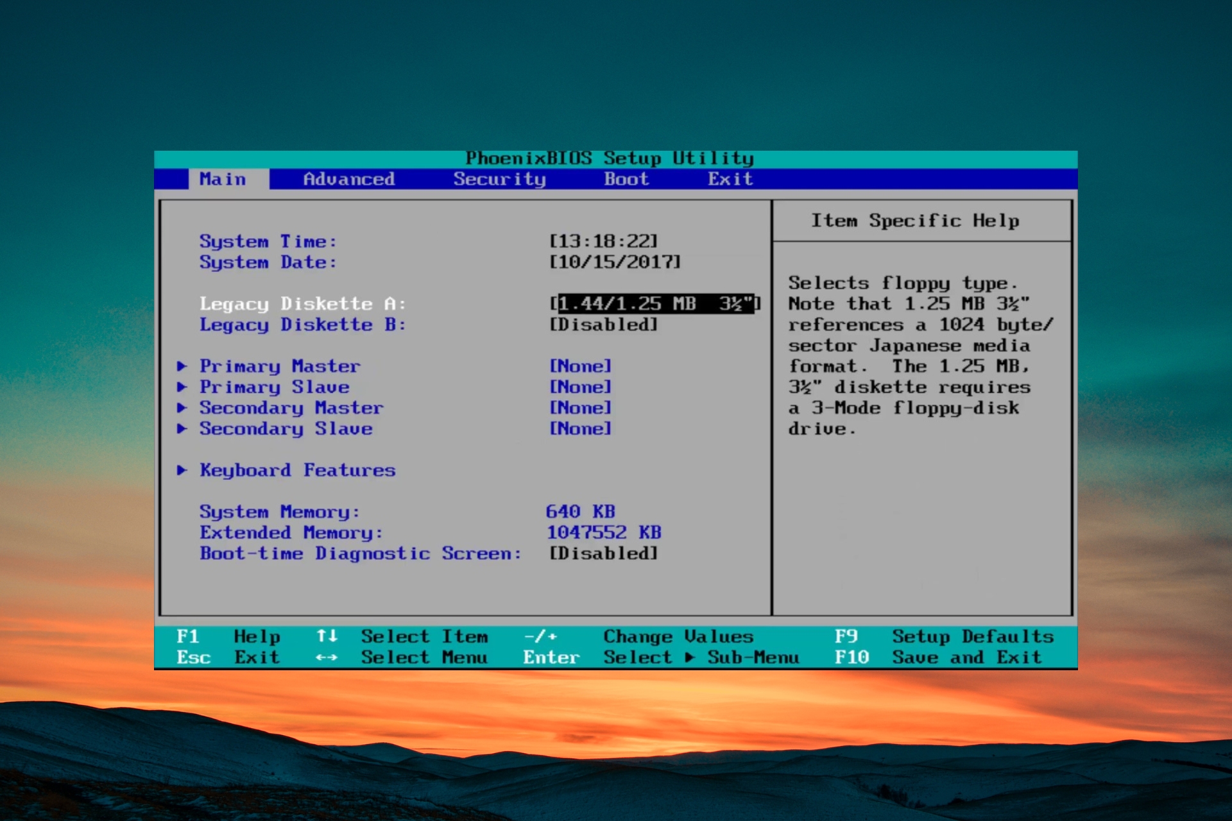Select the Secondary Slave submenu entry

pos(286,428)
